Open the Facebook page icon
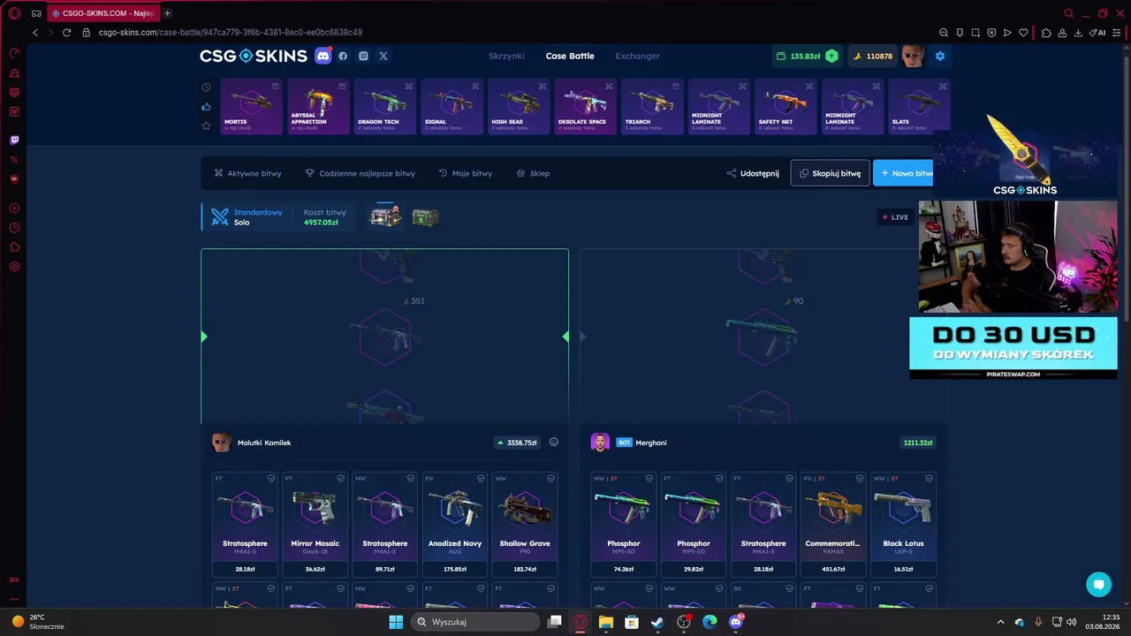The image size is (1131, 636). [x=343, y=56]
